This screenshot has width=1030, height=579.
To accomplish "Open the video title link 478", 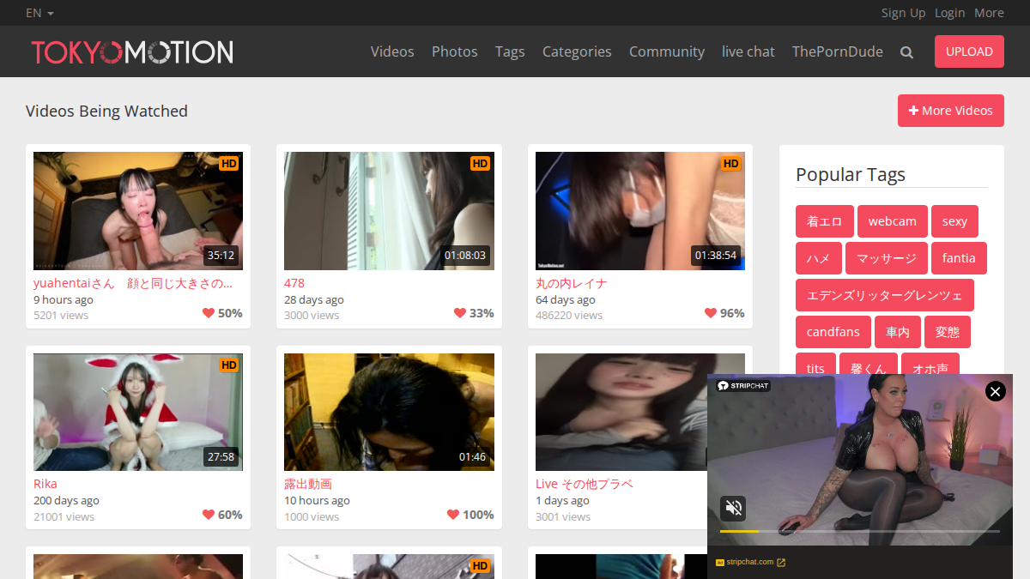I will click(294, 283).
